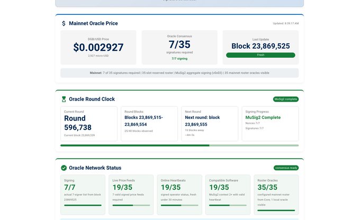Click the "Current block 23,869,539" caption
The width and height of the screenshot is (360, 220).
pos(79,135)
